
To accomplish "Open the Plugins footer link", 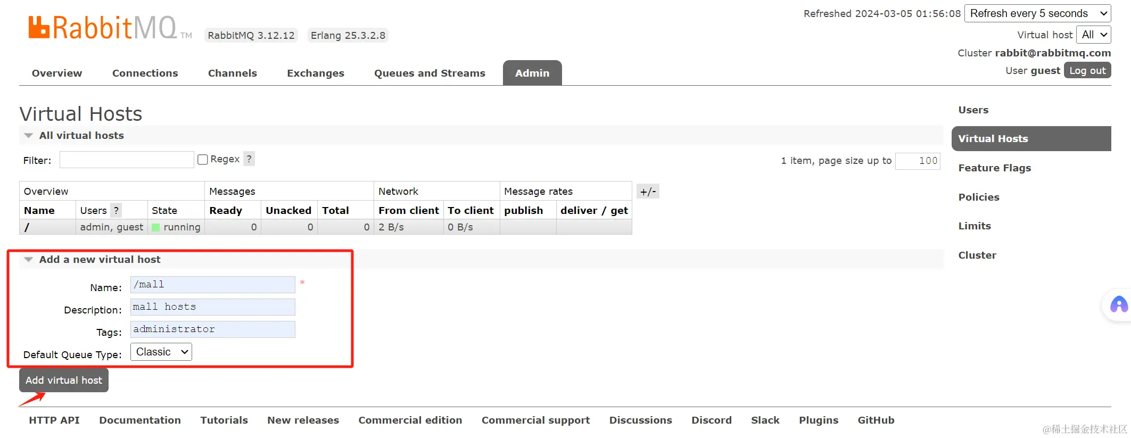I will click(x=819, y=420).
